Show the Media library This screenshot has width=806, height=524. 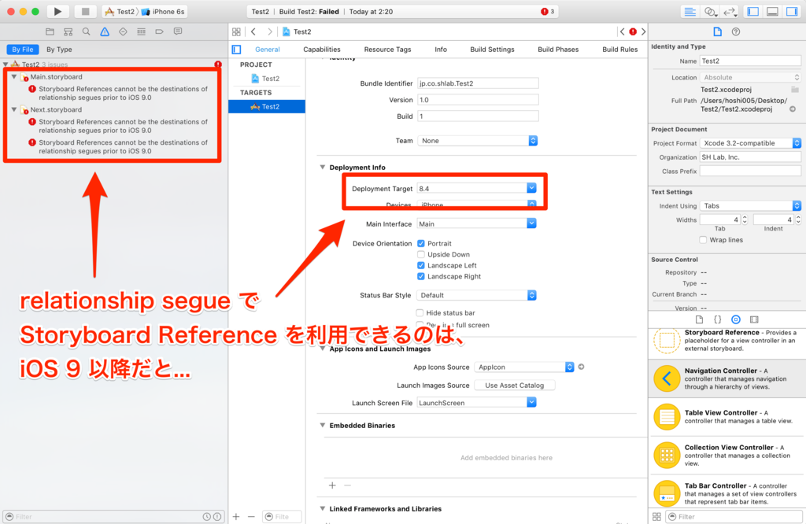coord(754,319)
